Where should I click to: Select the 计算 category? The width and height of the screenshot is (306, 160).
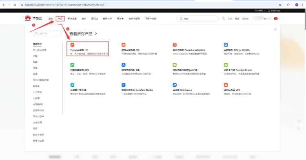pyautogui.click(x=35, y=56)
